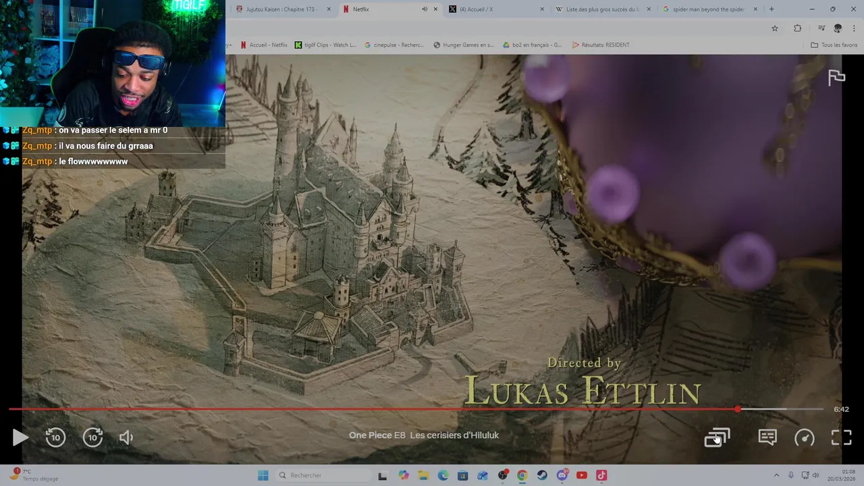Rewind 10 seconds in the video
Screen dimensions: 864x486
pyautogui.click(x=55, y=437)
